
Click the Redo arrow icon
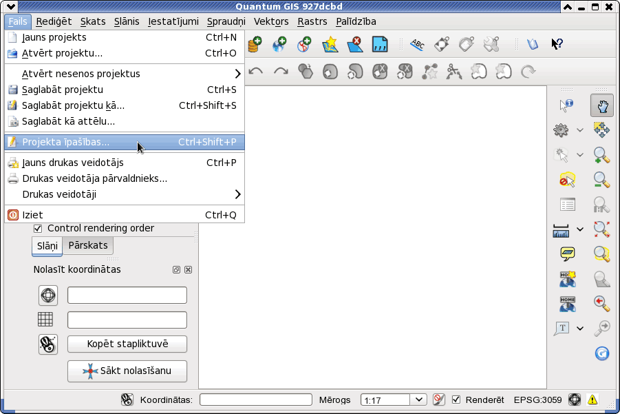(x=281, y=71)
